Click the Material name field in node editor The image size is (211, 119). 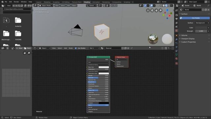113,48
